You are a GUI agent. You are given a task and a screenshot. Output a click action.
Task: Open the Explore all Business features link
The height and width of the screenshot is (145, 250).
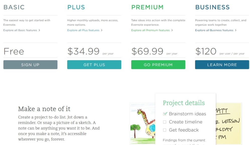[x=214, y=30]
